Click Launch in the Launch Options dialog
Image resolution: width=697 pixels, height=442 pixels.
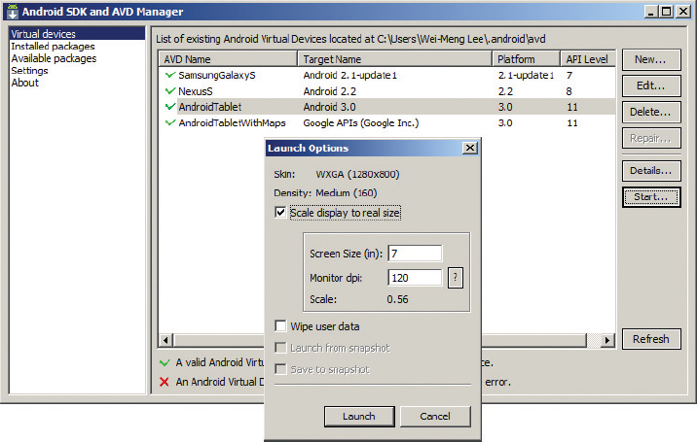click(359, 417)
